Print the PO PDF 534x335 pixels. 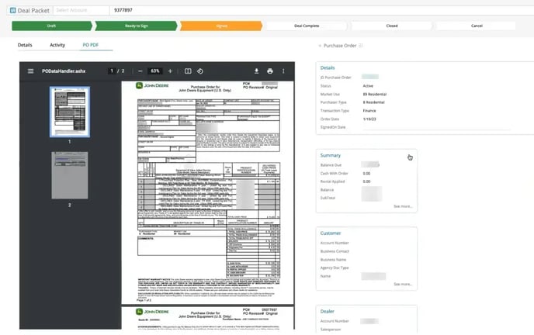[270, 71]
